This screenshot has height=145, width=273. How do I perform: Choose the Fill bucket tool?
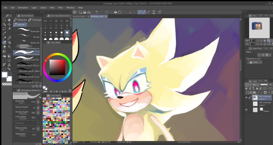(4, 56)
